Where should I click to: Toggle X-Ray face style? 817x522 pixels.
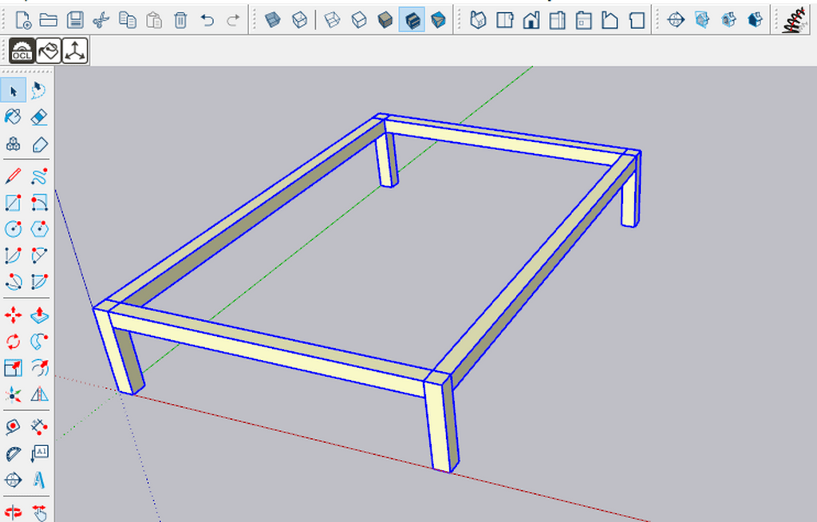pos(273,20)
